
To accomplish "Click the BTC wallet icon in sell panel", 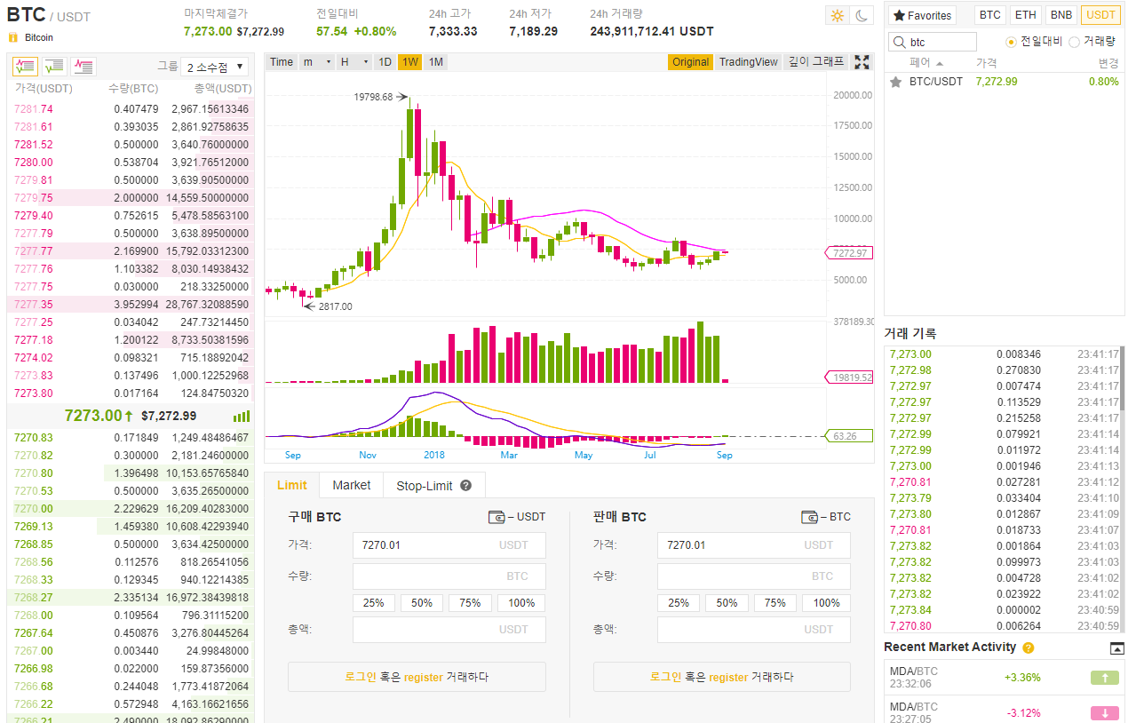I will (x=809, y=517).
